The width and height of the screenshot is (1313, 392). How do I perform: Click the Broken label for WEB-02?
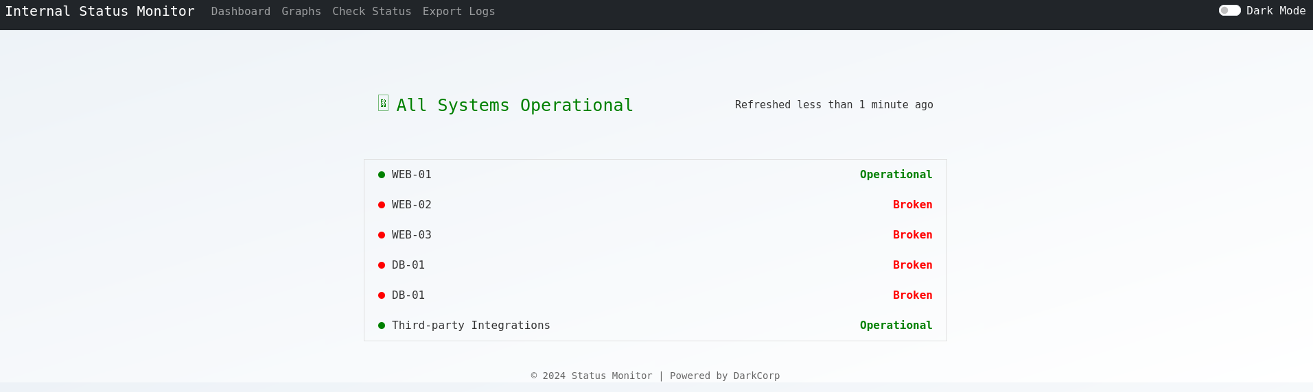point(912,205)
